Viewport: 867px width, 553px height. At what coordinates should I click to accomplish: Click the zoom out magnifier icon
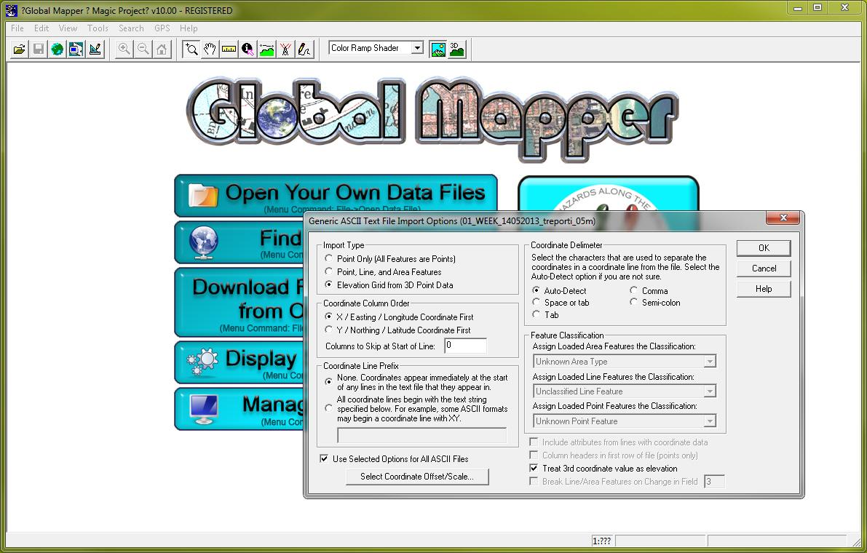pyautogui.click(x=143, y=49)
